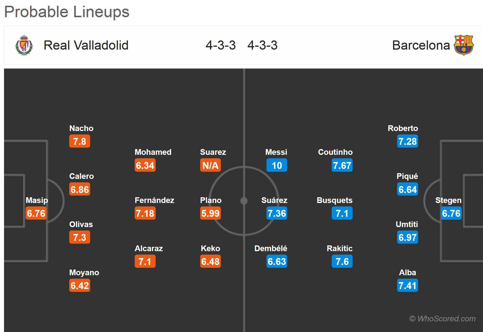Viewport: 483px width, 332px height.
Task: Open the Barcelona team name link
Action: [421, 45]
